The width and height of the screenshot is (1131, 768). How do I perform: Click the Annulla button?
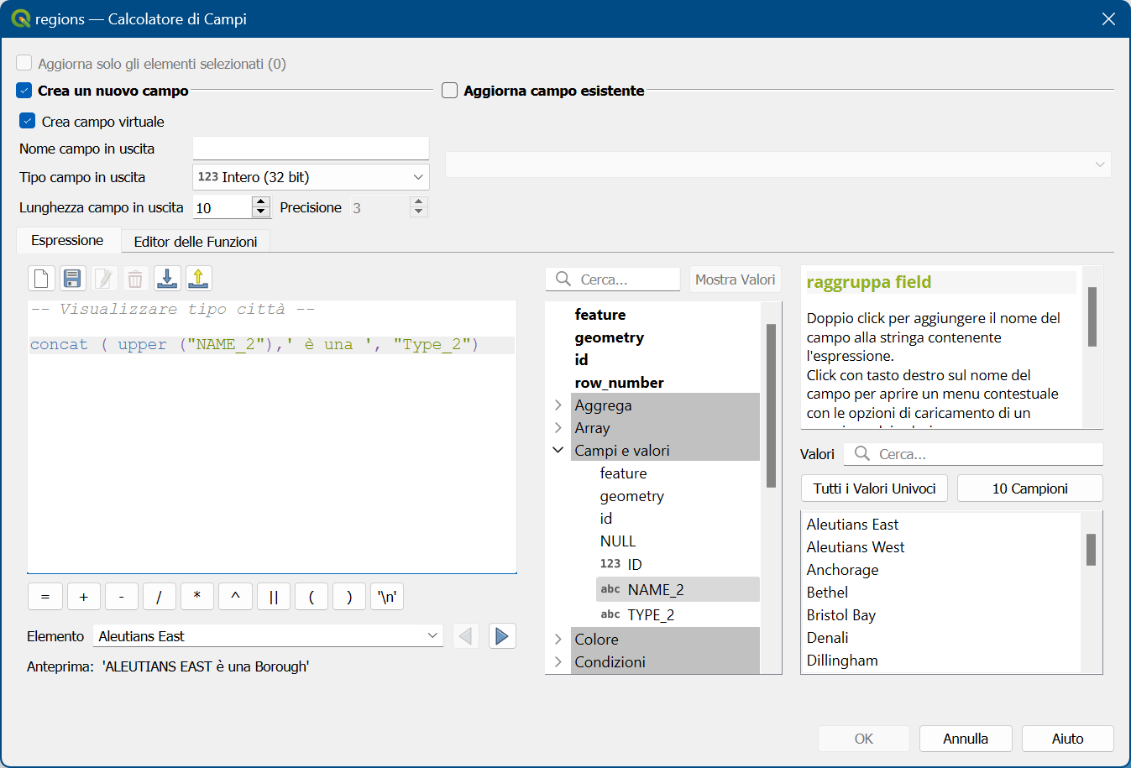pos(966,739)
